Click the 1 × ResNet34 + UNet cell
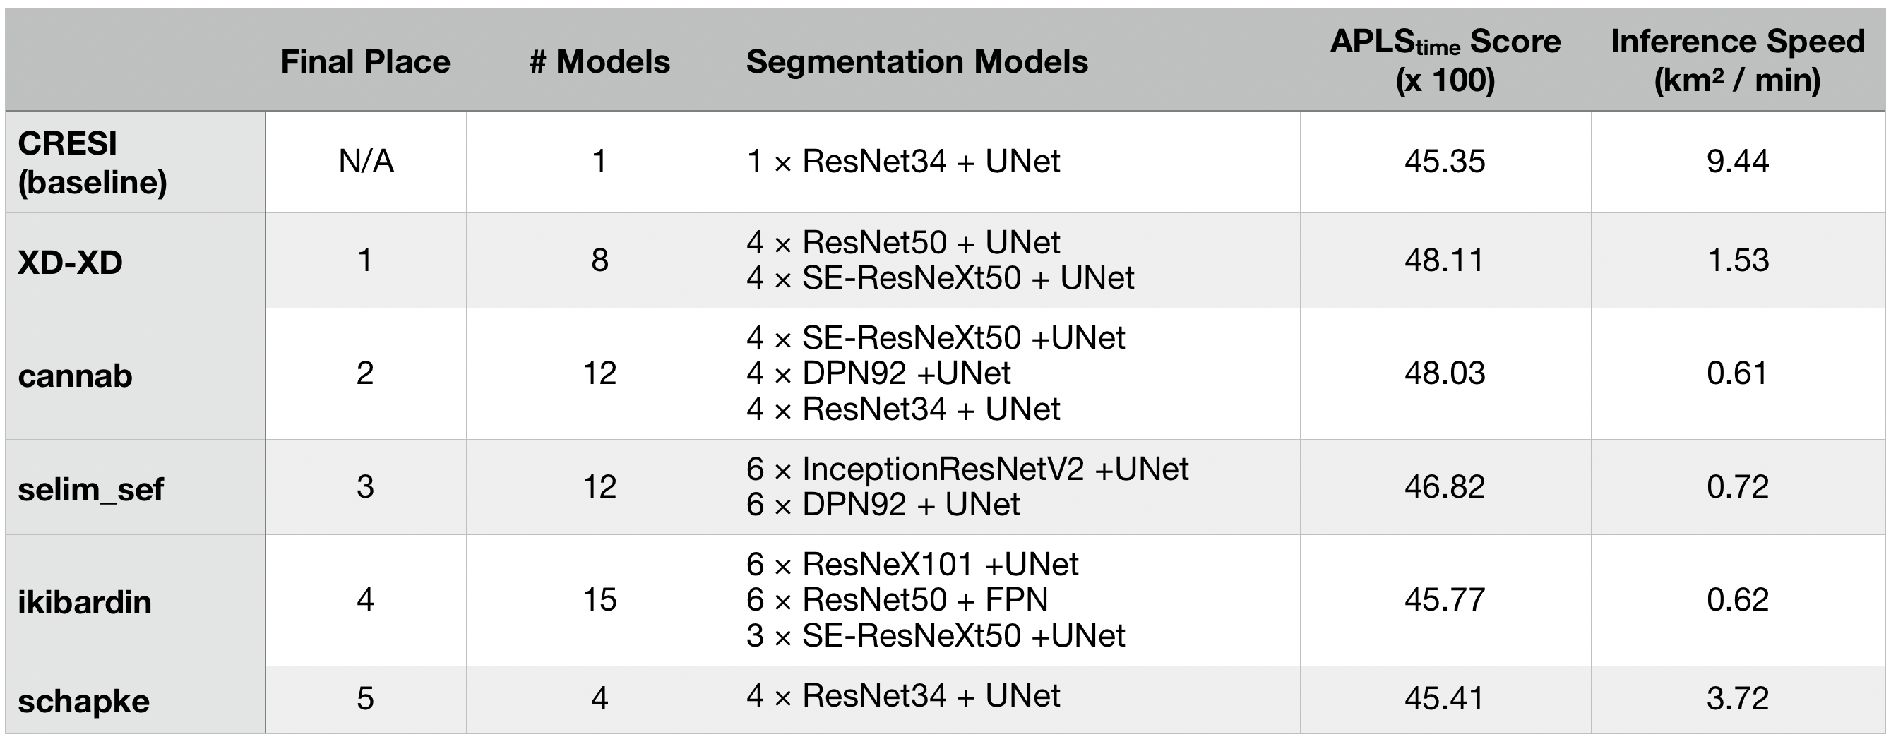Screen dimensions: 1891x744 pos(903,162)
